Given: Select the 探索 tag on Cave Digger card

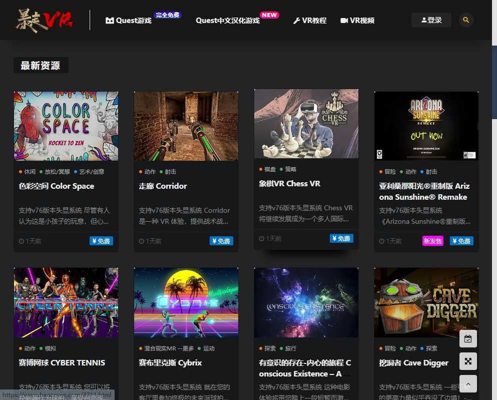Looking at the screenshot, I should [x=429, y=348].
